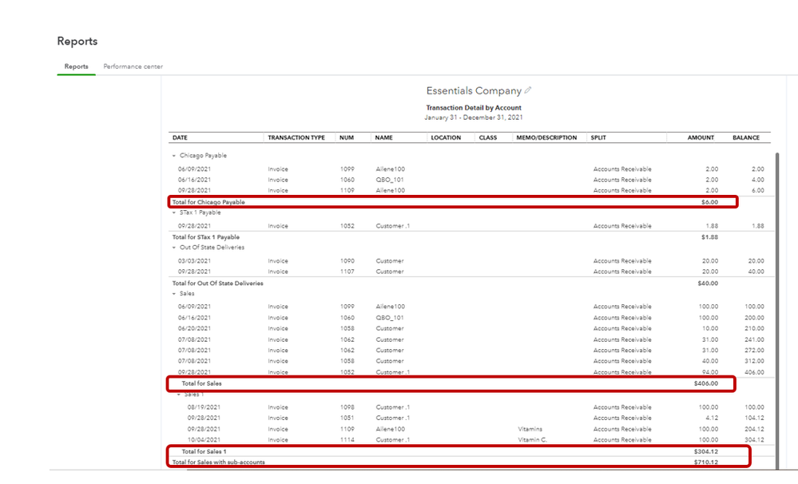Click the BALANCE column header

(x=746, y=137)
